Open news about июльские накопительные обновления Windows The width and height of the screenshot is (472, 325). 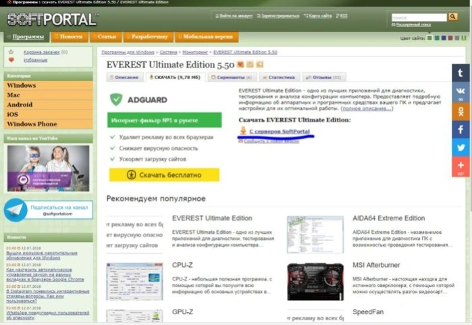tap(42, 255)
